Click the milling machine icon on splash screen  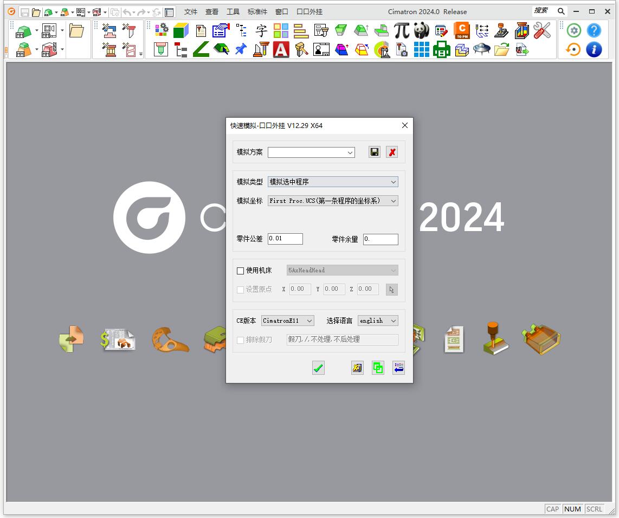pyautogui.click(x=495, y=339)
